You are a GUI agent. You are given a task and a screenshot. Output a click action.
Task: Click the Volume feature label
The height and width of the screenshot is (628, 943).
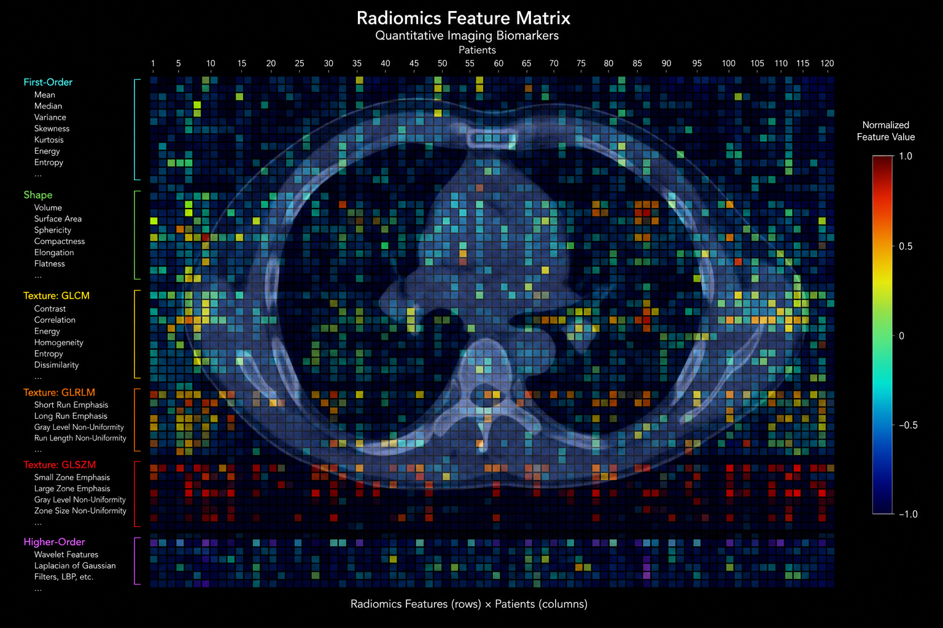pyautogui.click(x=48, y=208)
